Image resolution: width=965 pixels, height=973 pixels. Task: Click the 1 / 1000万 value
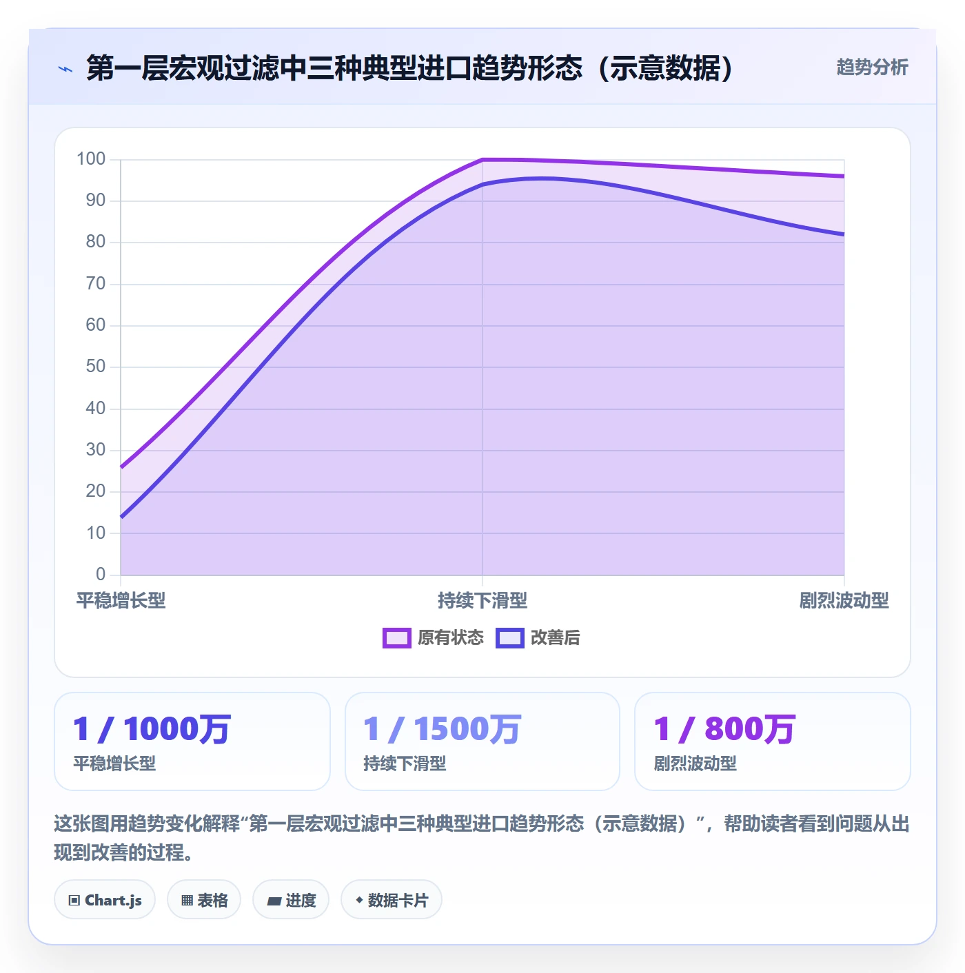pos(152,728)
